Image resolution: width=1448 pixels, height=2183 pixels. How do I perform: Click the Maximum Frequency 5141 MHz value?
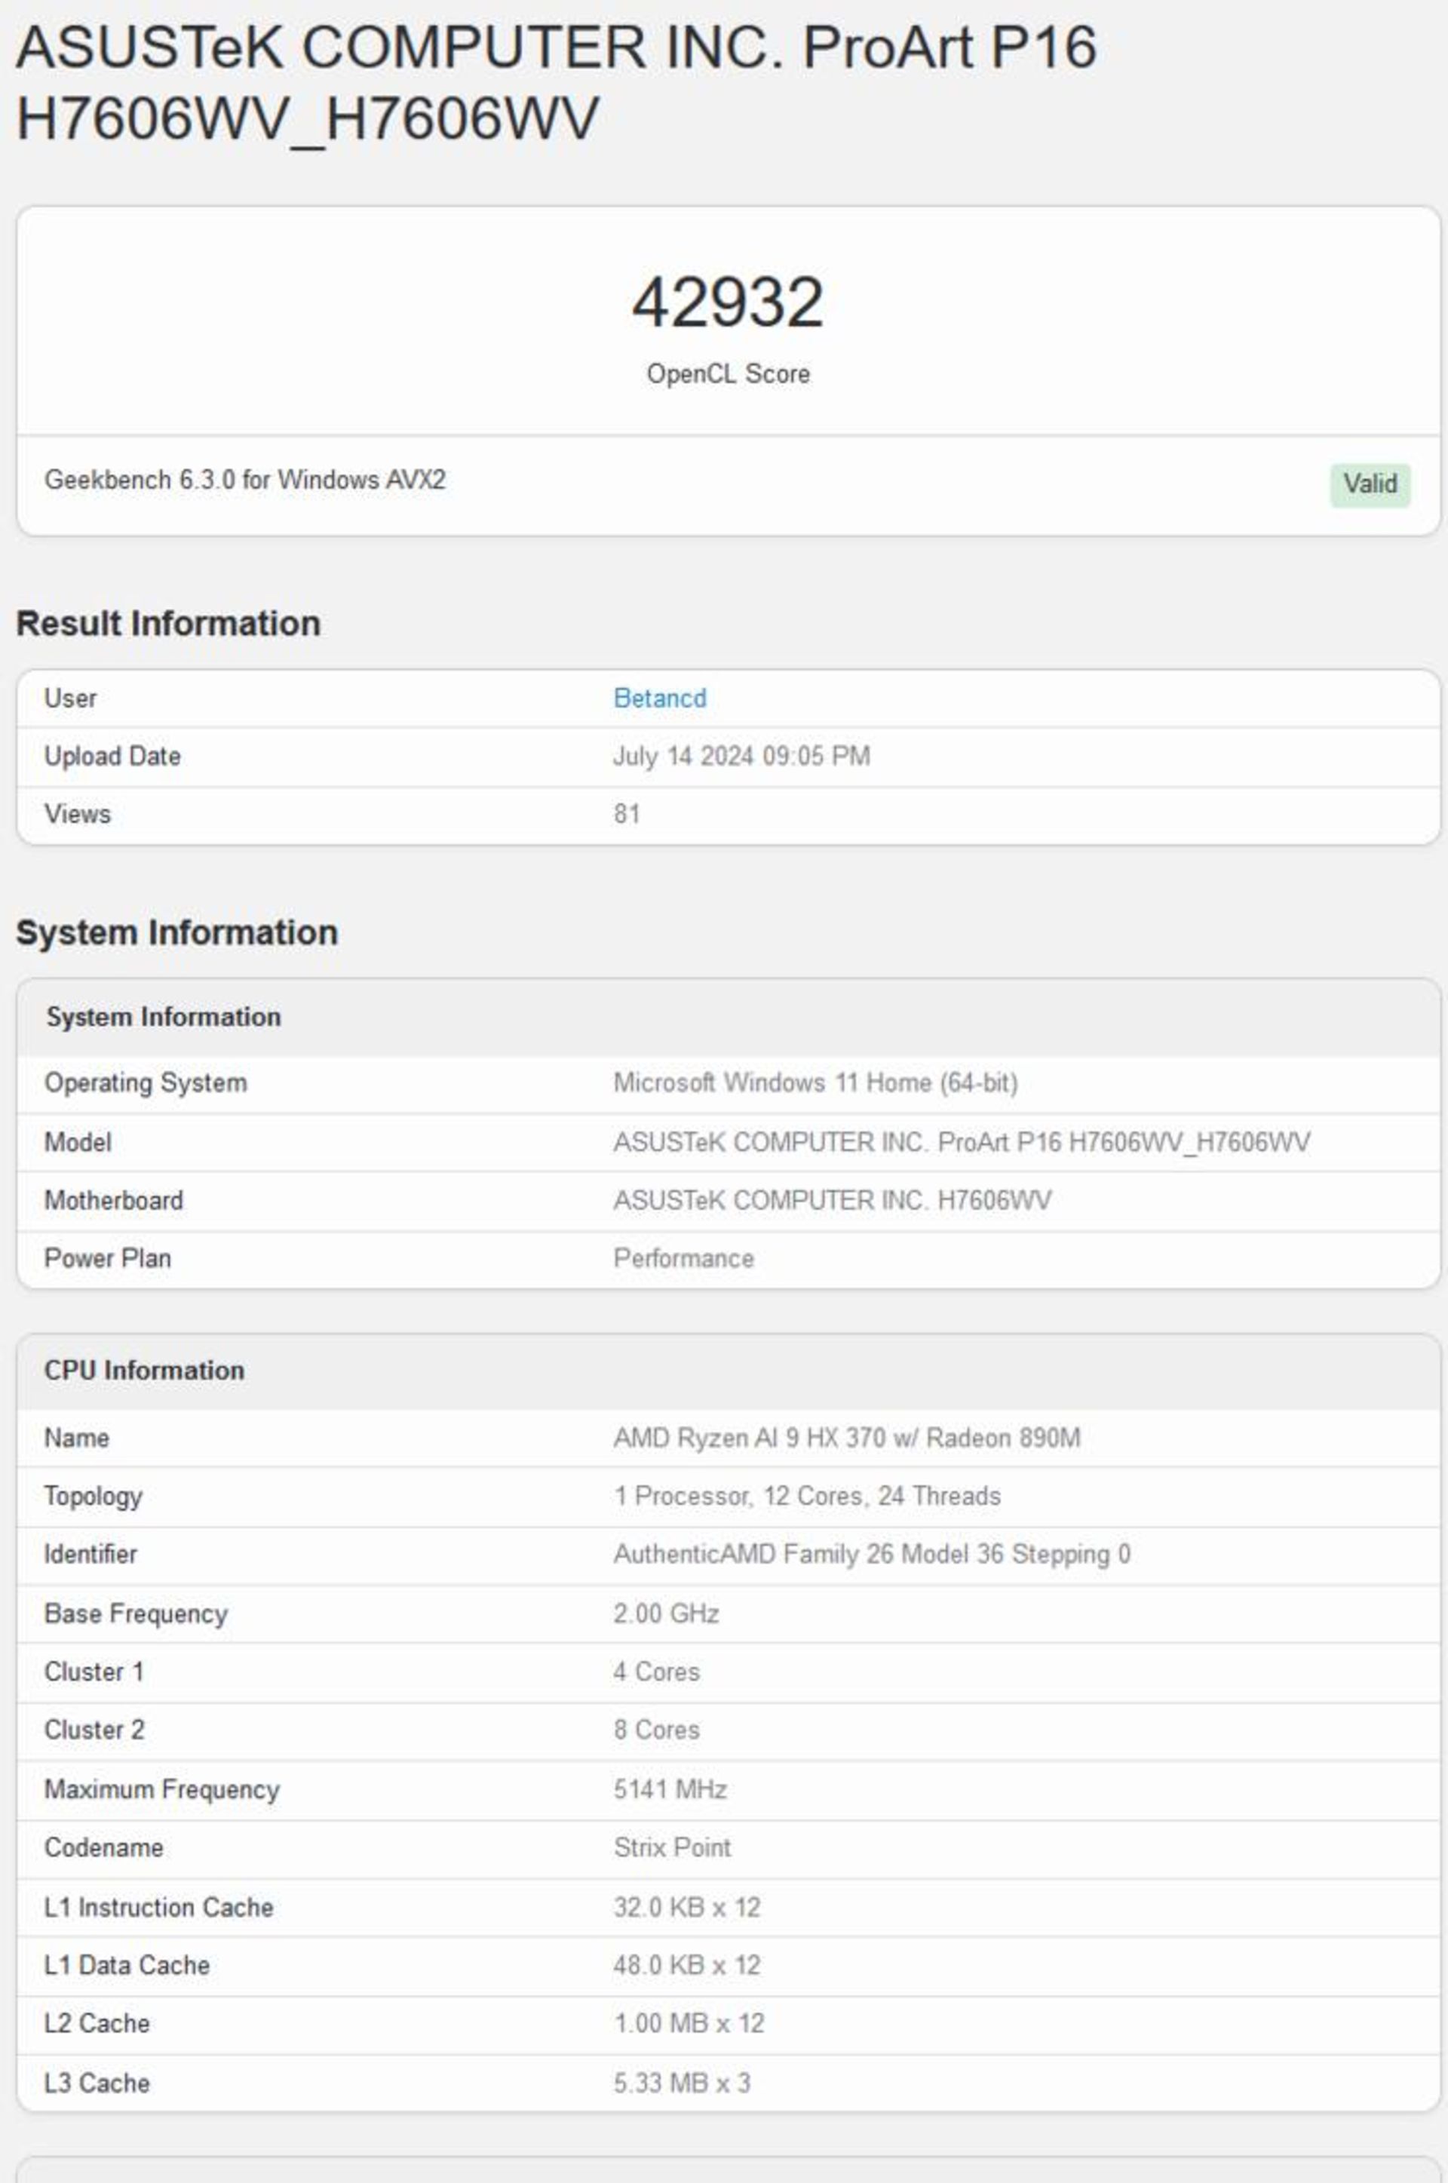670,1788
